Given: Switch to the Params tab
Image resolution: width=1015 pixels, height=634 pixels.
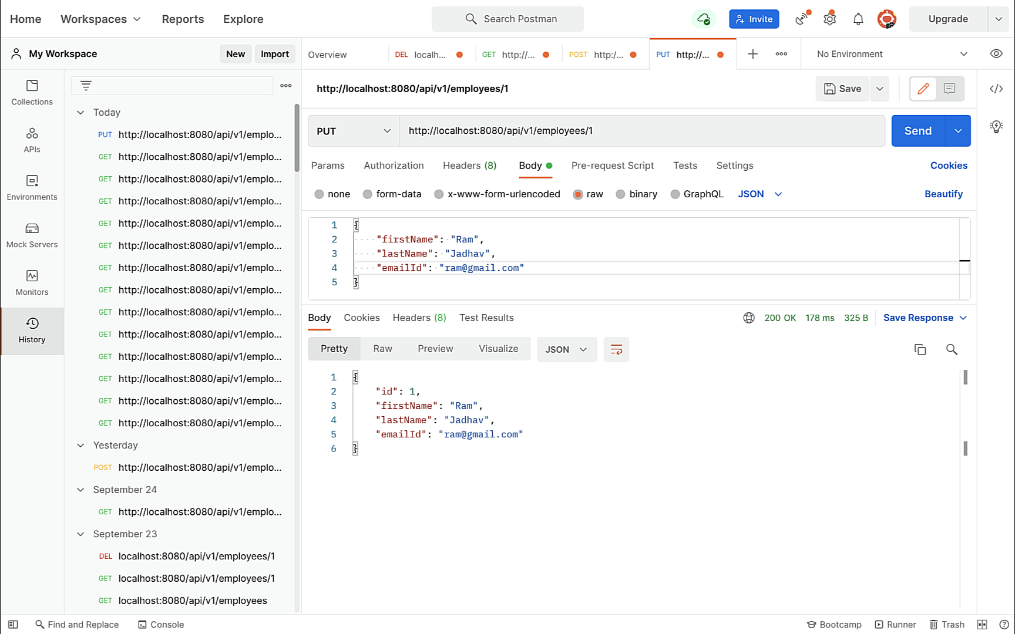Looking at the screenshot, I should point(328,166).
